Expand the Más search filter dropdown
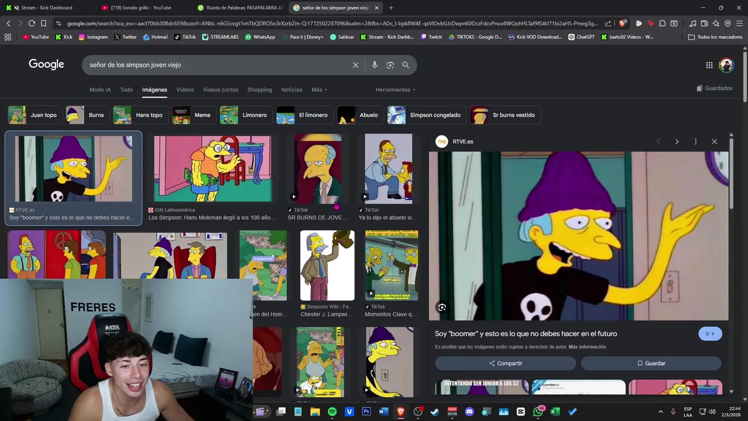748x421 pixels. [x=319, y=89]
